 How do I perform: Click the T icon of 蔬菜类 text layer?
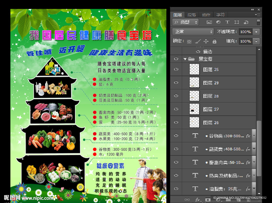(195, 149)
